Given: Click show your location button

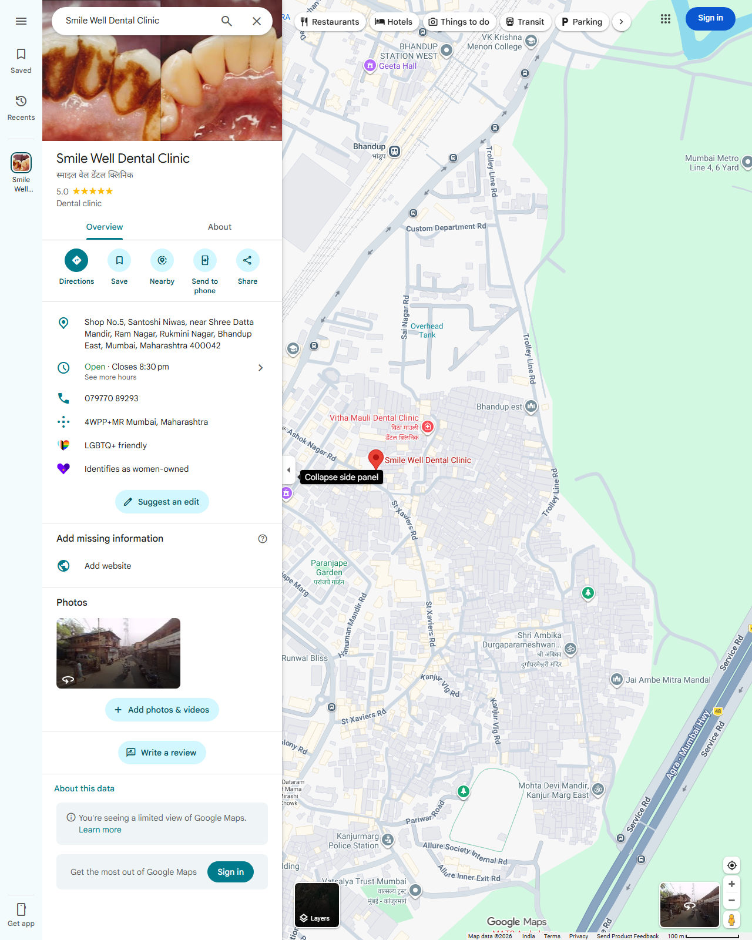Looking at the screenshot, I should (x=731, y=865).
